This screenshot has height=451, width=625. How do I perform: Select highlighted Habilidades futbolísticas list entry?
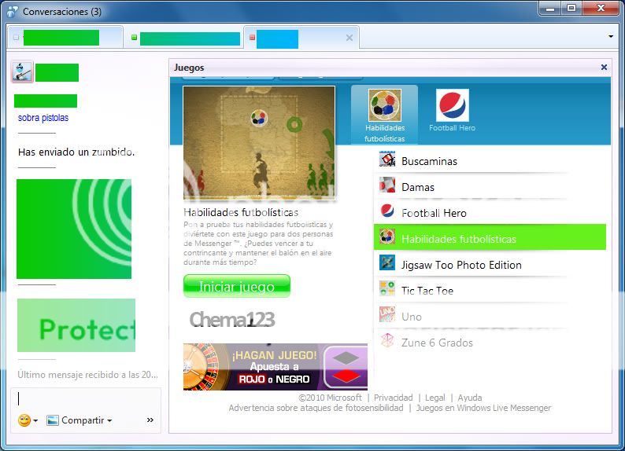[x=490, y=237]
